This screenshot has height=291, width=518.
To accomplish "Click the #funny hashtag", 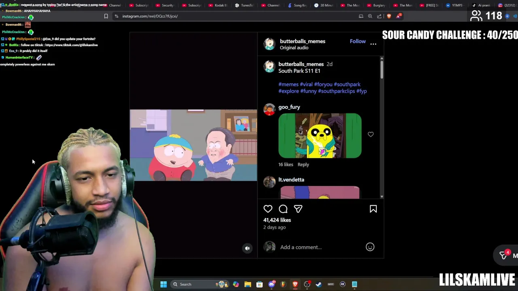I will [308, 91].
